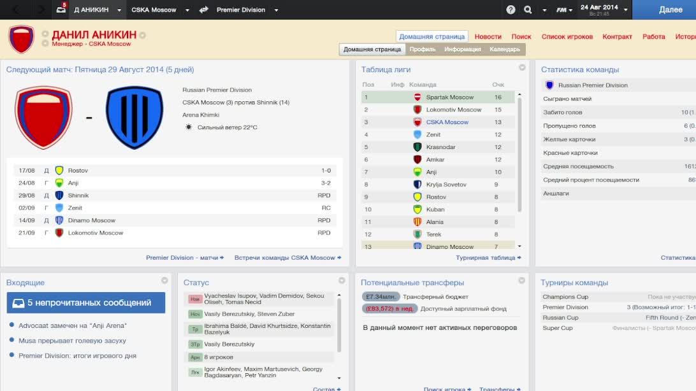Switch to the Информация subtab

click(463, 49)
